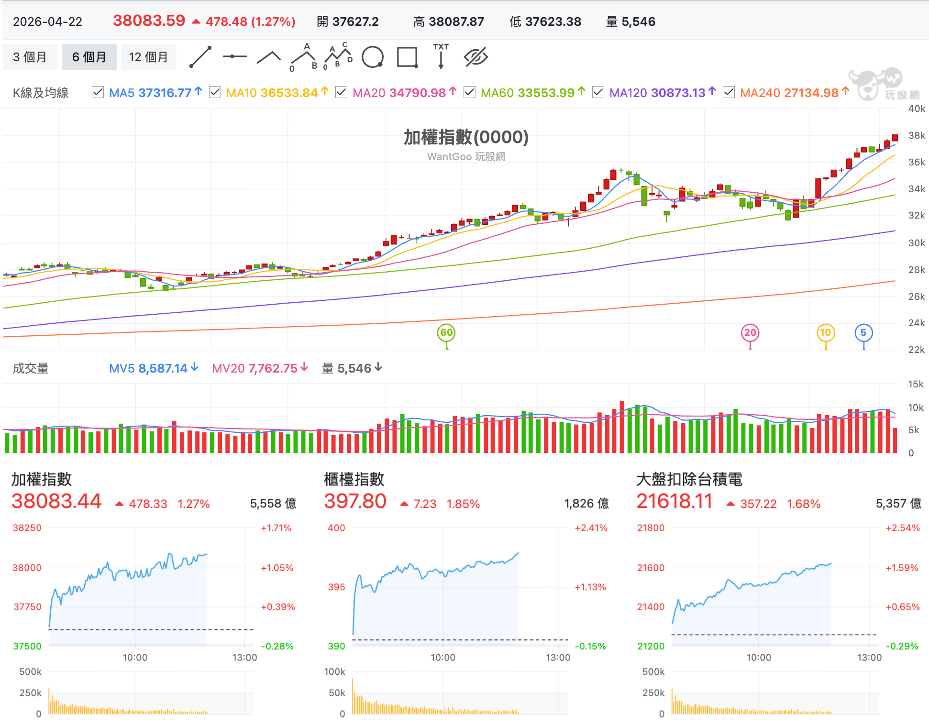Select the trend line drawing tool

click(200, 57)
